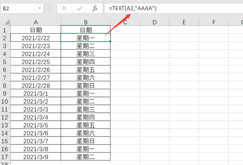Click cell with date 2021/2/28
243x165 pixels.
pos(36,85)
